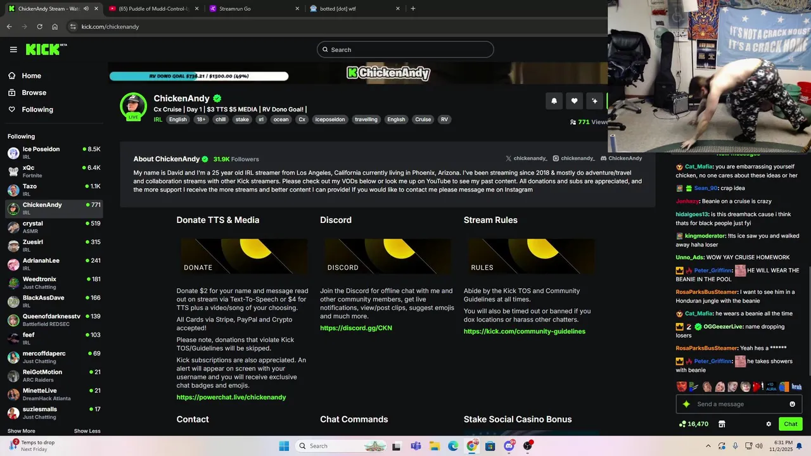Click the 'bruh' emote in chat quick emotes
The image size is (811, 456).
[x=796, y=386]
